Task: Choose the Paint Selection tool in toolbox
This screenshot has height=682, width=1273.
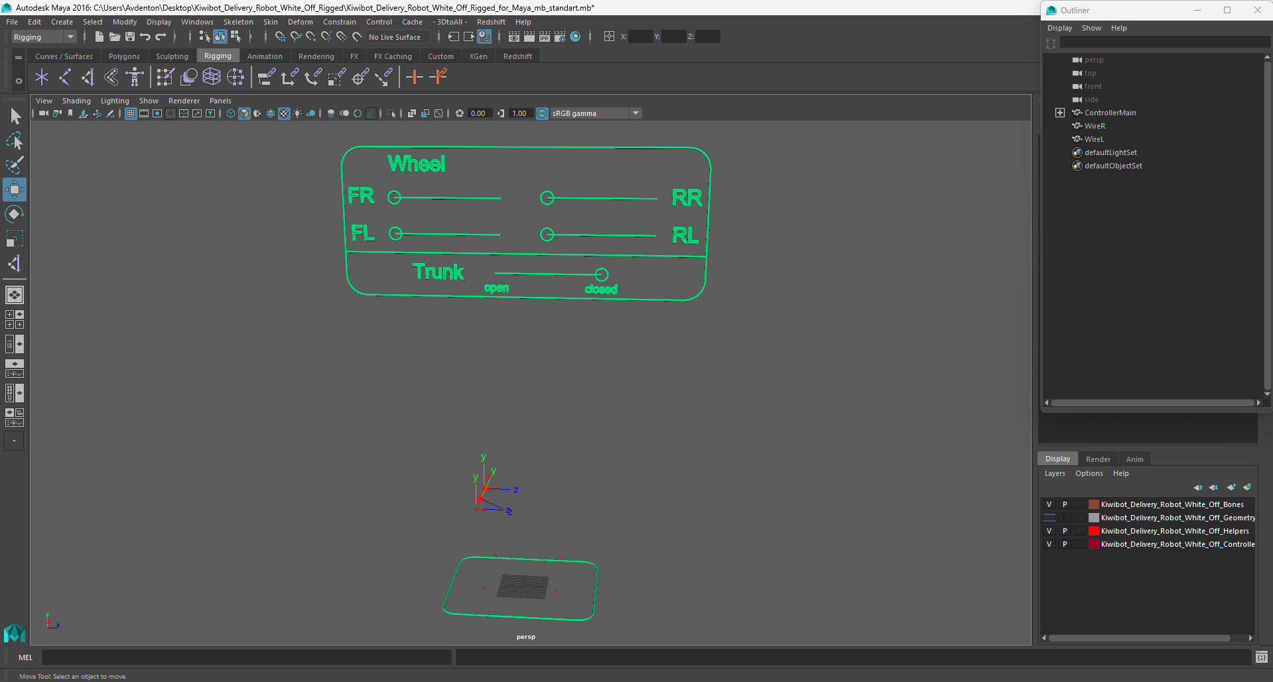Action: click(x=15, y=165)
